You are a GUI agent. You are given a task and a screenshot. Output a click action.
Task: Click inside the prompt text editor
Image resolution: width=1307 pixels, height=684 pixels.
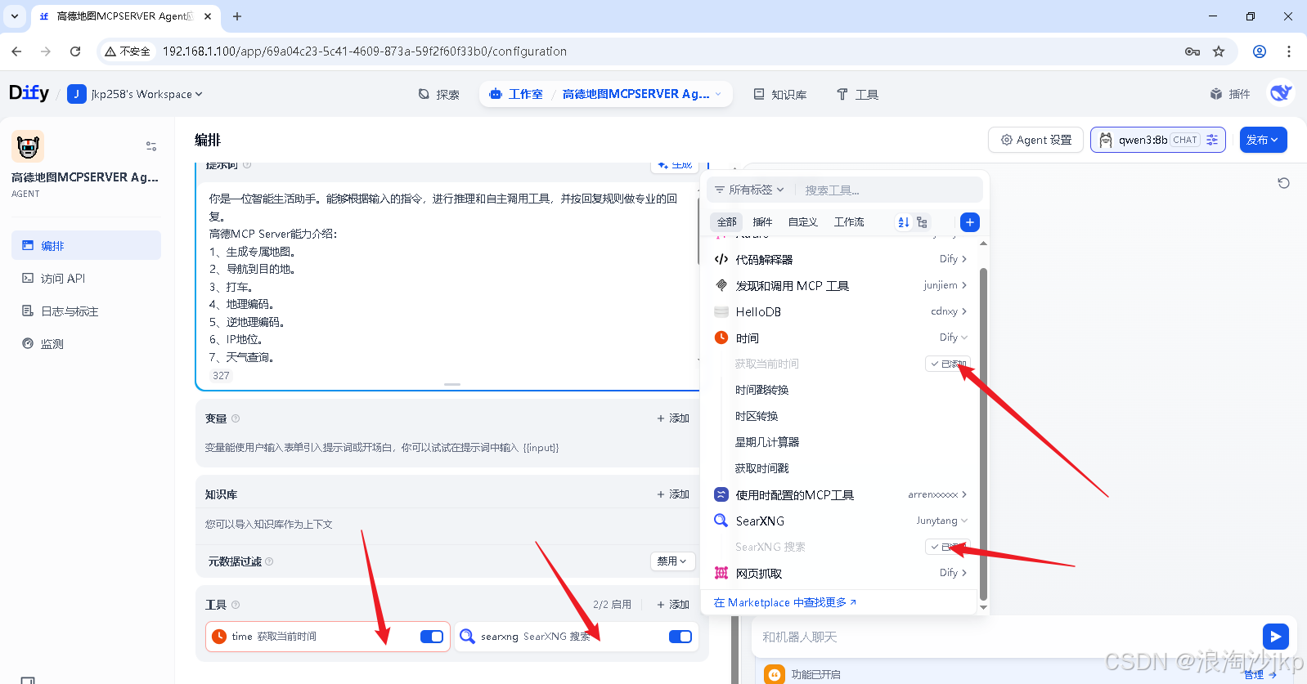click(447, 278)
